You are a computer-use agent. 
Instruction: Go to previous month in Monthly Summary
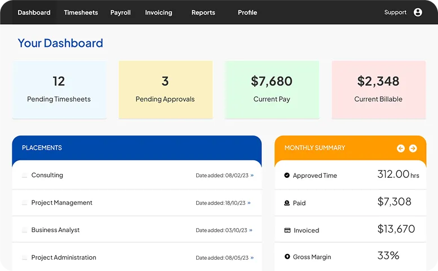point(401,148)
